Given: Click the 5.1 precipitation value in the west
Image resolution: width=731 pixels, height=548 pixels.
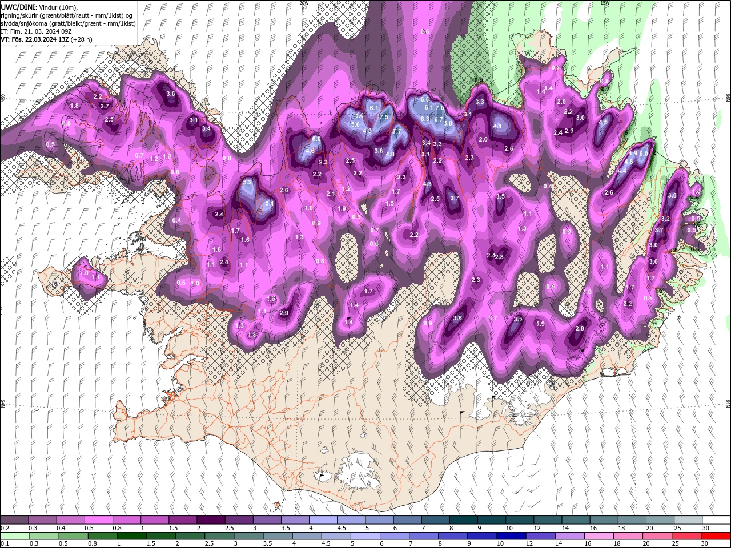Looking at the screenshot, I should (270, 203).
